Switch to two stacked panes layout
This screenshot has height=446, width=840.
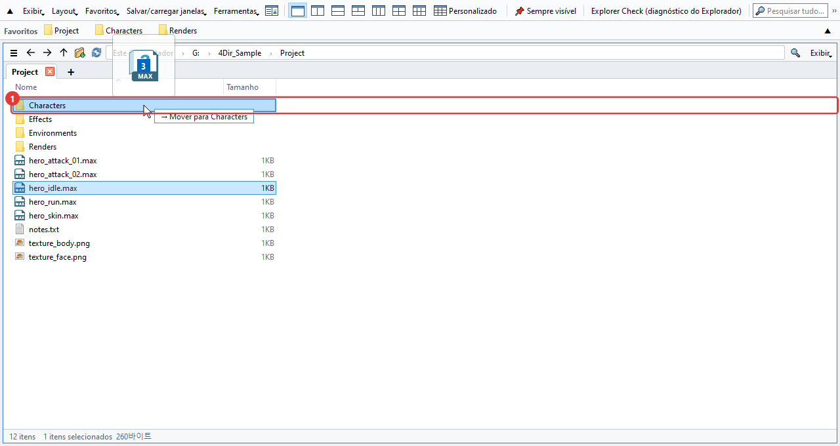[x=338, y=11]
